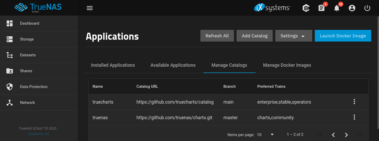379x141 pixels.
Task: Click the Shares folder icon
Action: click(10, 71)
